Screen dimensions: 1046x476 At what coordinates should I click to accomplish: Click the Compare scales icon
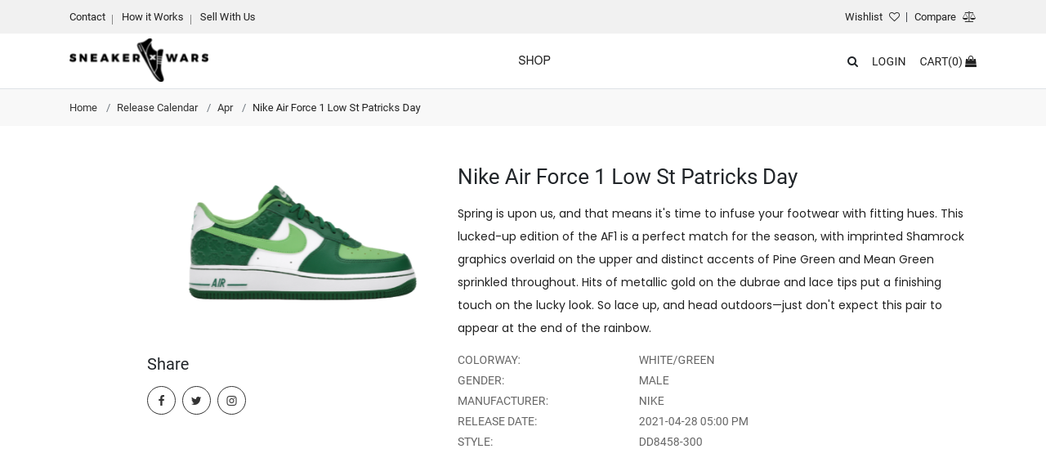(969, 17)
